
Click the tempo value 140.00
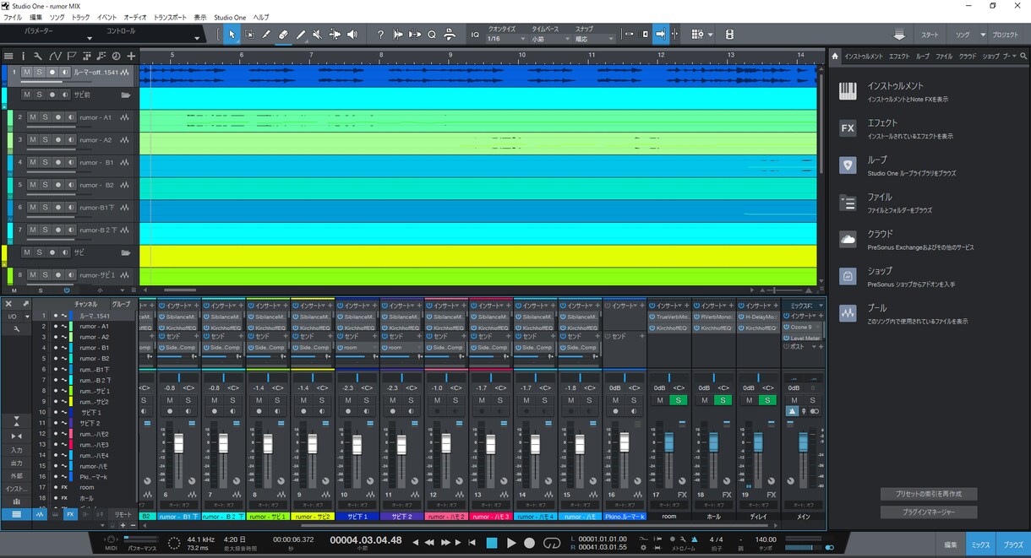(766, 539)
